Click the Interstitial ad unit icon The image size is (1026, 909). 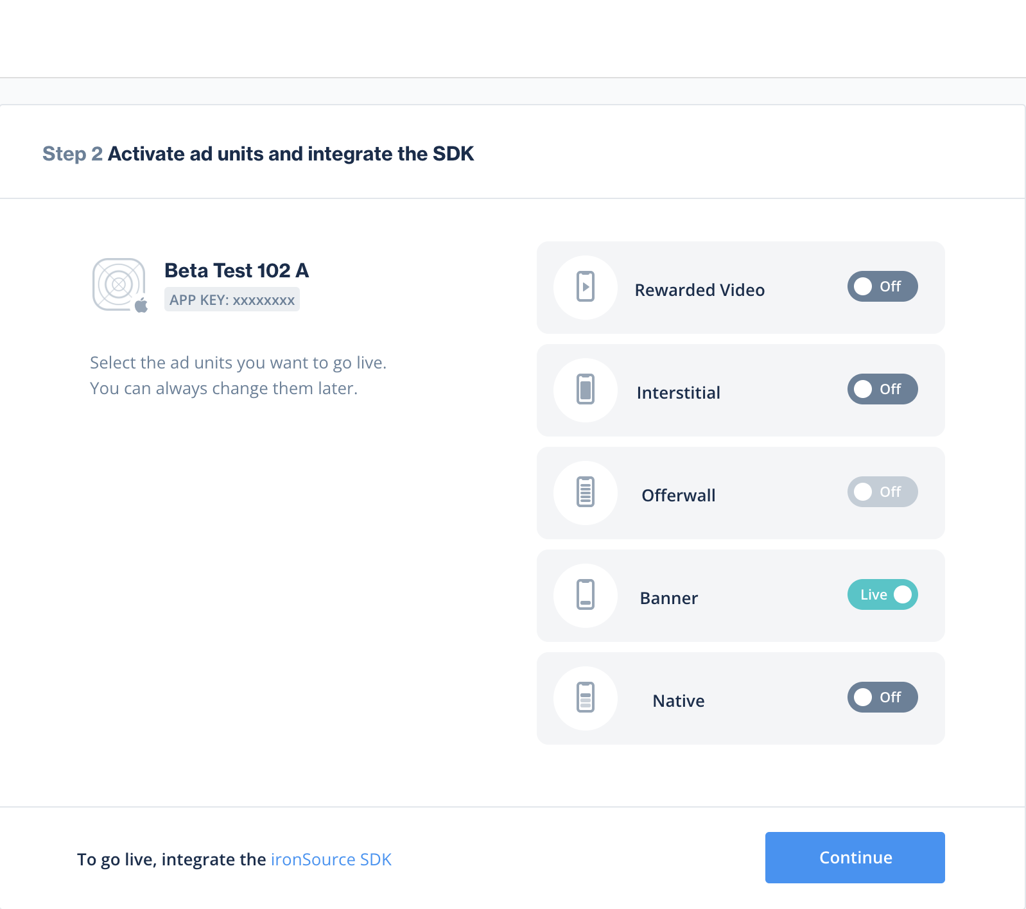click(585, 390)
